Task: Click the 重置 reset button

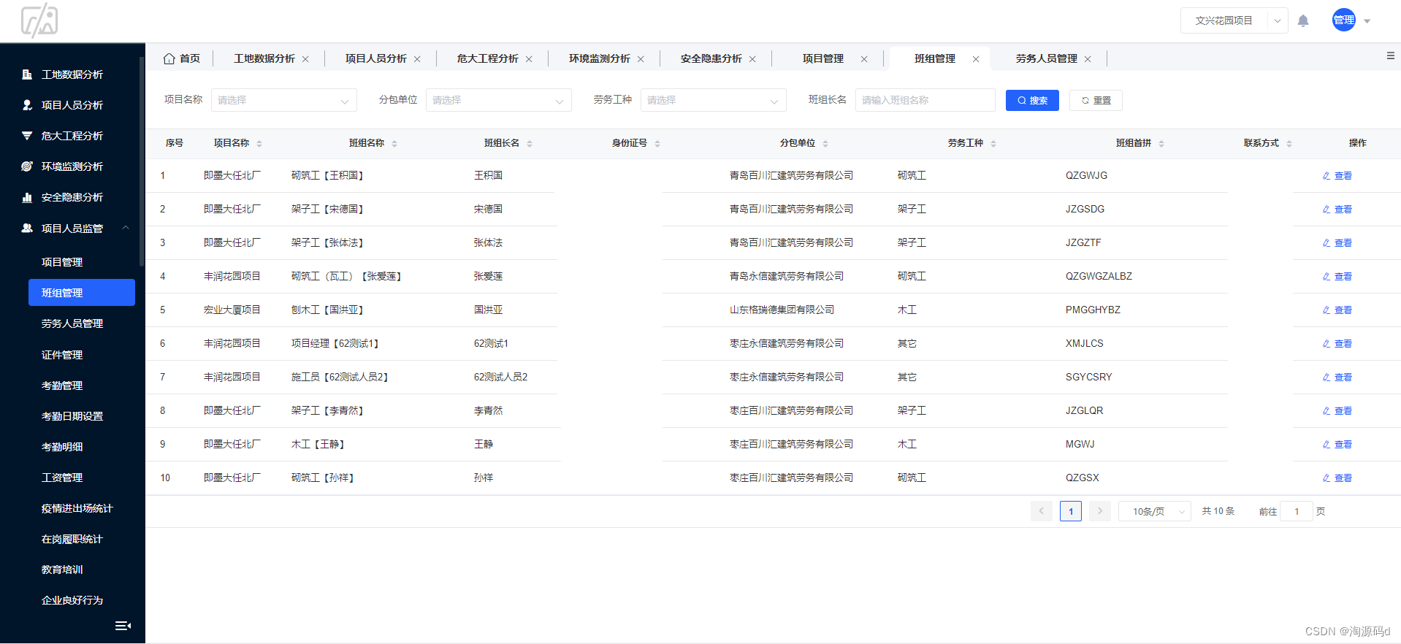Action: point(1096,100)
